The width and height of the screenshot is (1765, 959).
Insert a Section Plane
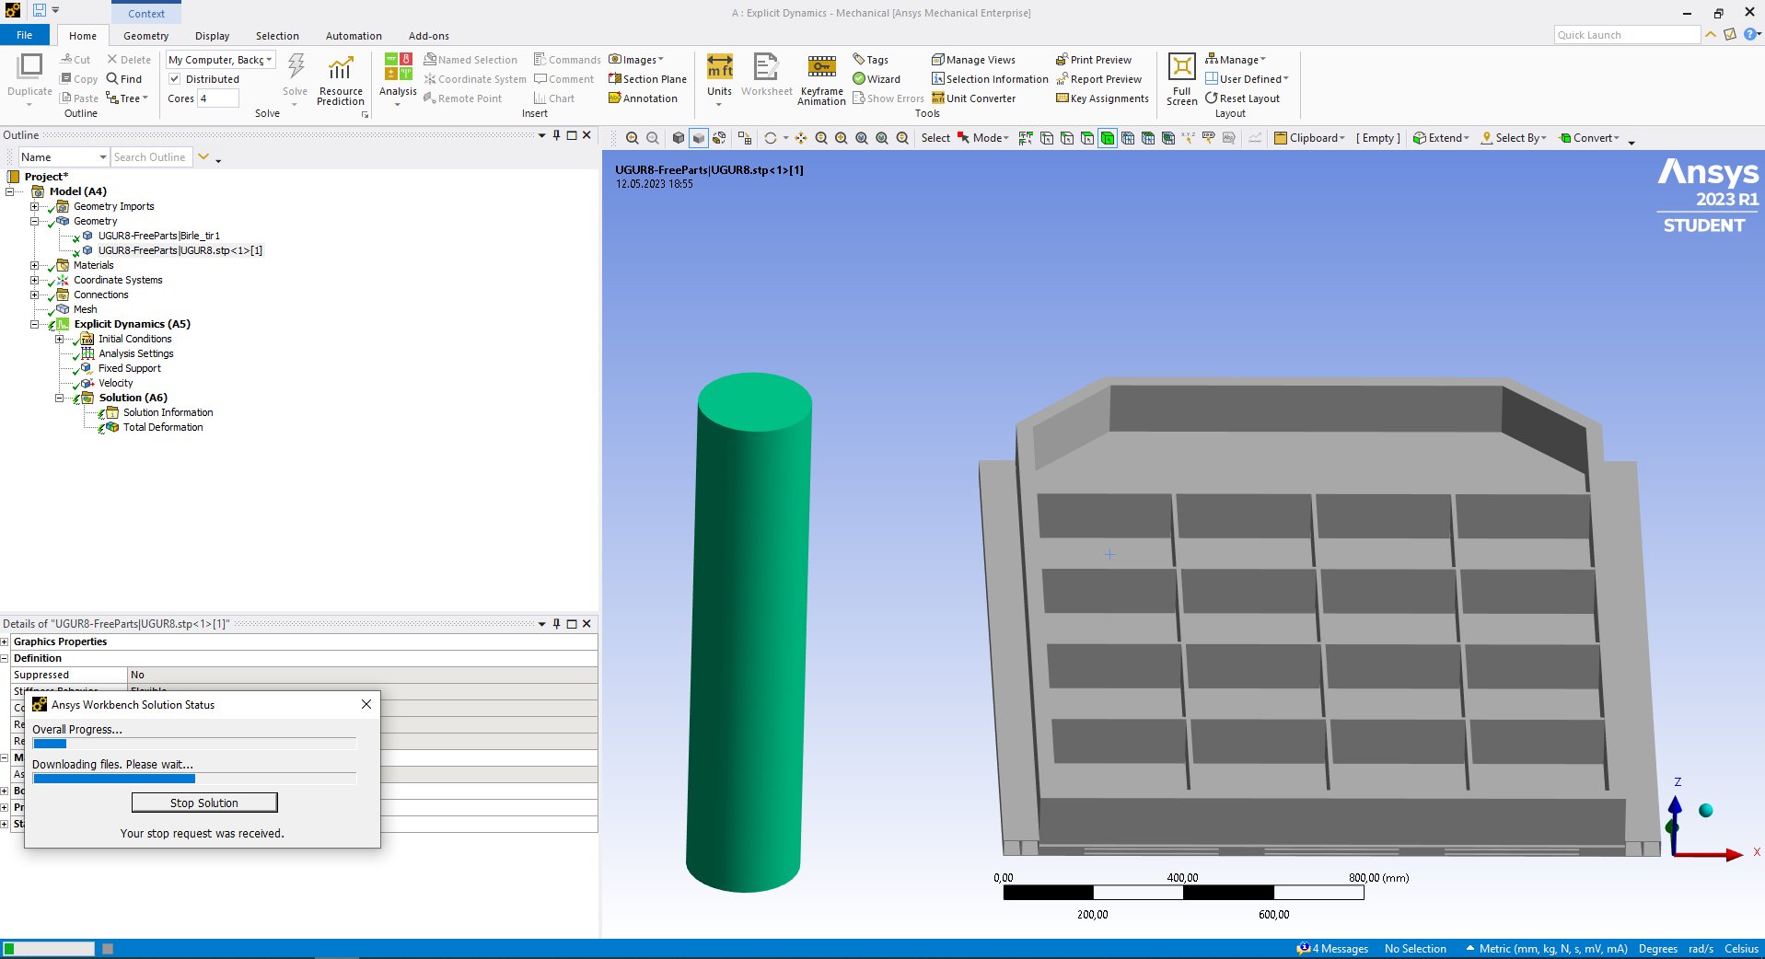point(647,79)
